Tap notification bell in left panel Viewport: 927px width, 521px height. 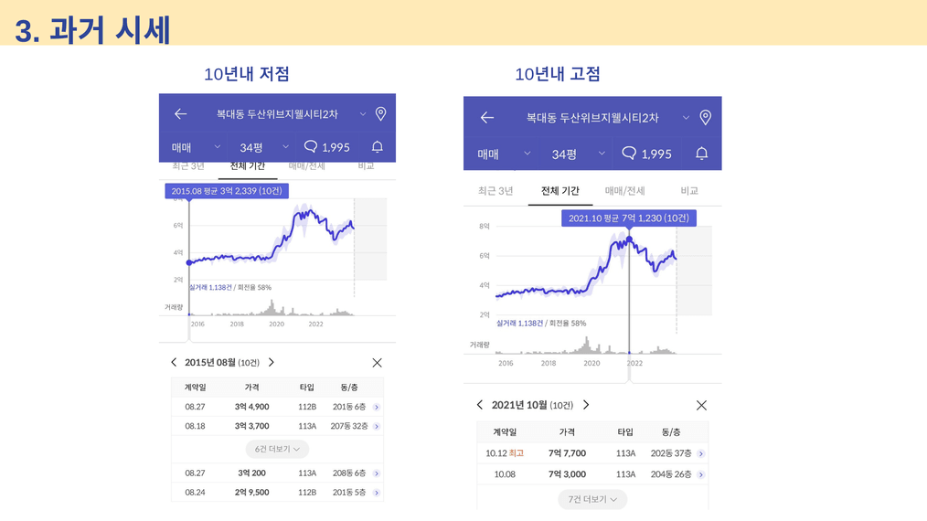point(378,146)
